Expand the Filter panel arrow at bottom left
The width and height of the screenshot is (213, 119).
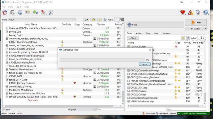(x=4, y=110)
